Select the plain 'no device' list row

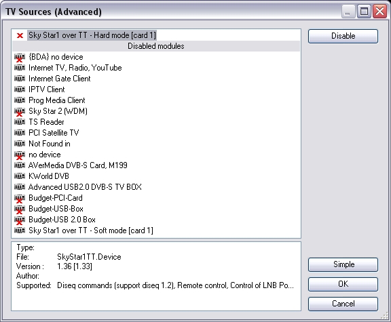click(45, 155)
